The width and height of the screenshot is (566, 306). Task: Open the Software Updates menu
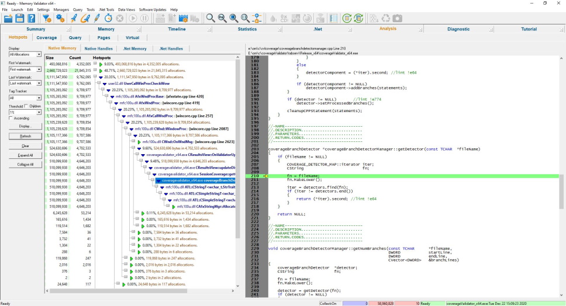pyautogui.click(x=153, y=10)
